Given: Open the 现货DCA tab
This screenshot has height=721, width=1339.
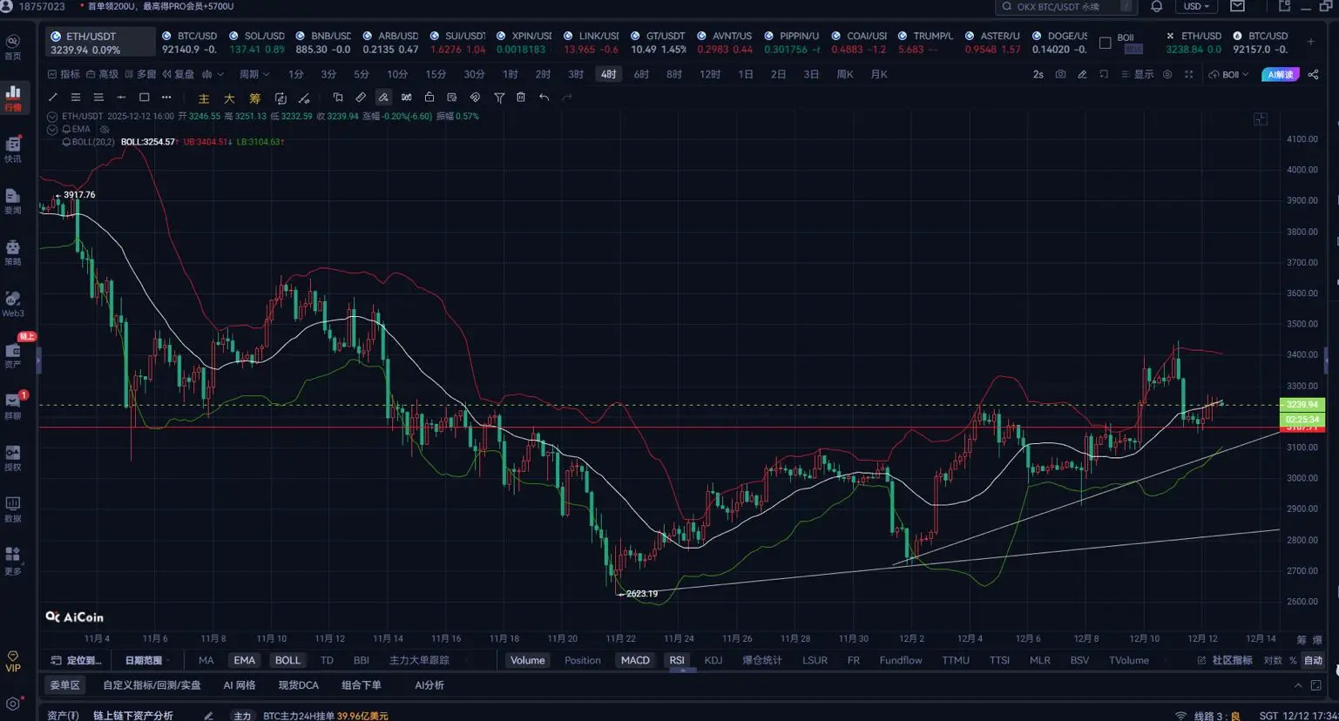Looking at the screenshot, I should click(298, 685).
